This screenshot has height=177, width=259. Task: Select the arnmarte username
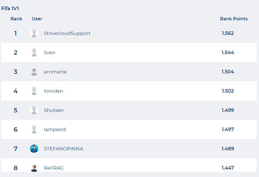point(55,72)
